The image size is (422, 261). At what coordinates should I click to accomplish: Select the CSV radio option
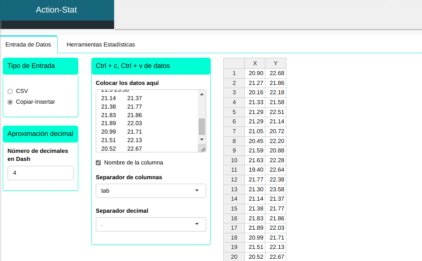coord(10,91)
